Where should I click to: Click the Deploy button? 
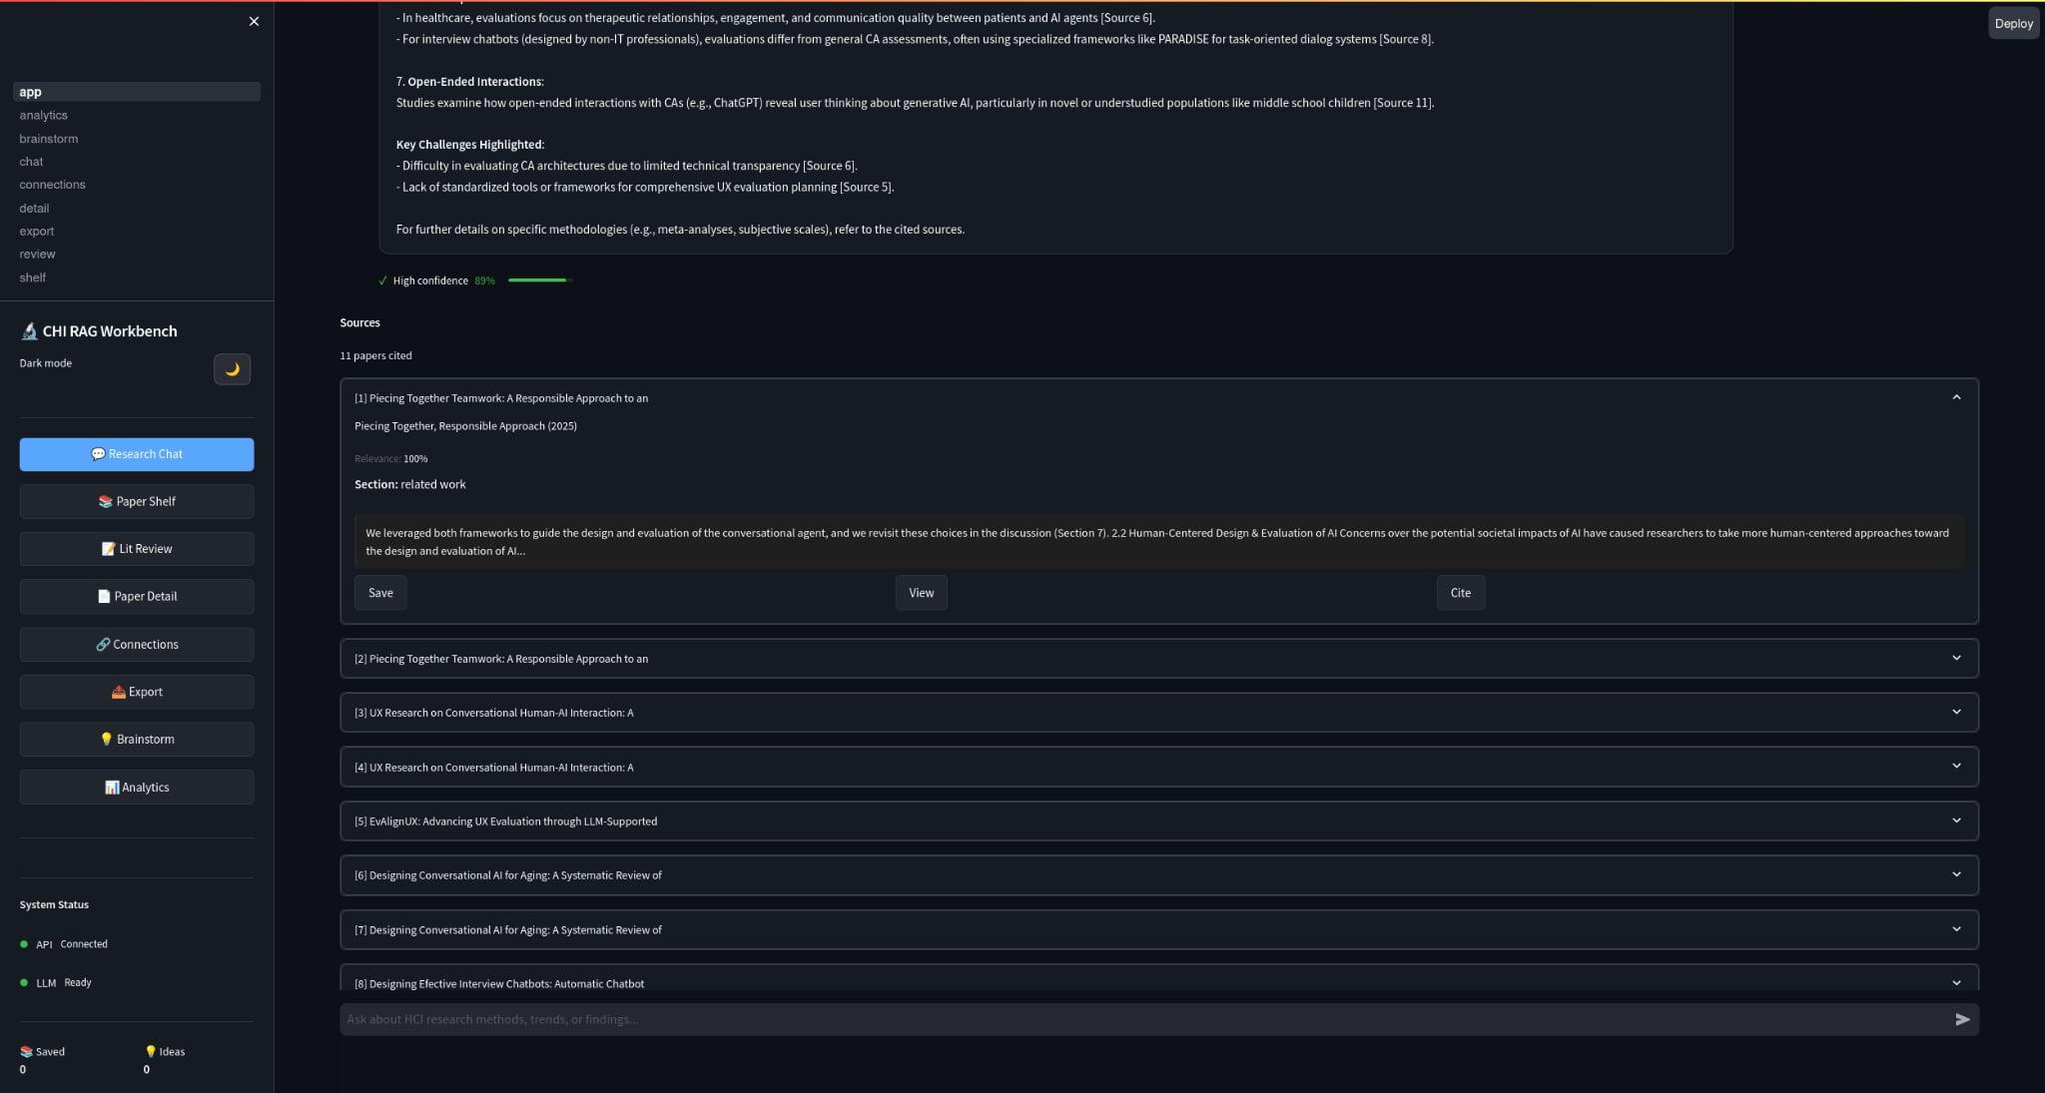coord(2013,22)
